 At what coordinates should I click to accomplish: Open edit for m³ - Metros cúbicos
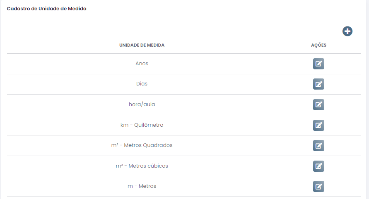pos(318,166)
